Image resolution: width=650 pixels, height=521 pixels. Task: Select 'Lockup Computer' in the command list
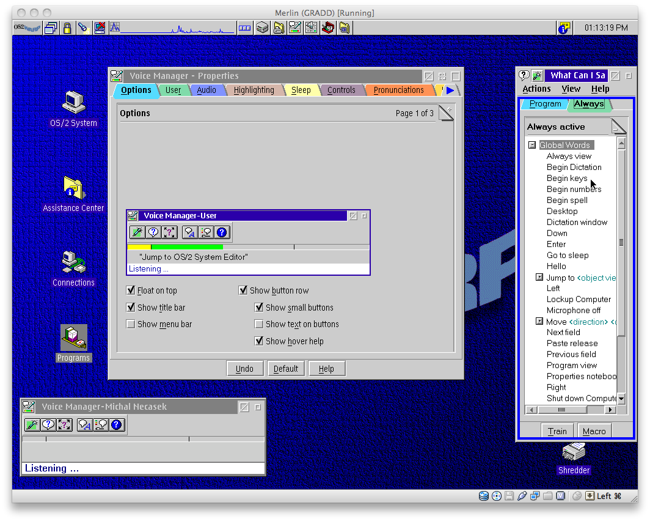click(579, 299)
